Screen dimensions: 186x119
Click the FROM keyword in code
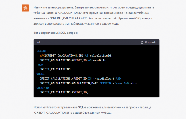coord(40,65)
